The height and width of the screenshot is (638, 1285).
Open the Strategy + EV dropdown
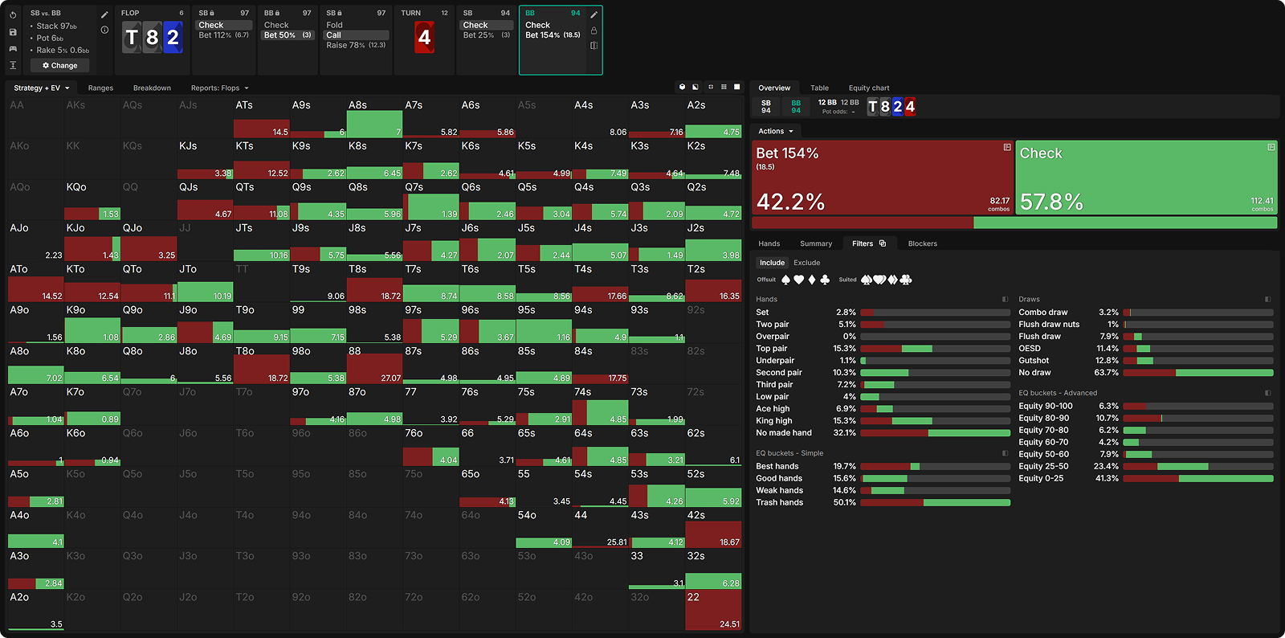(x=41, y=88)
